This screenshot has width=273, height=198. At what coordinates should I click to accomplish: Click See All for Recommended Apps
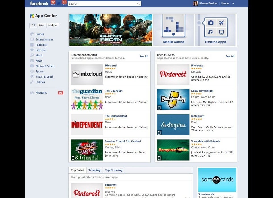click(x=144, y=56)
